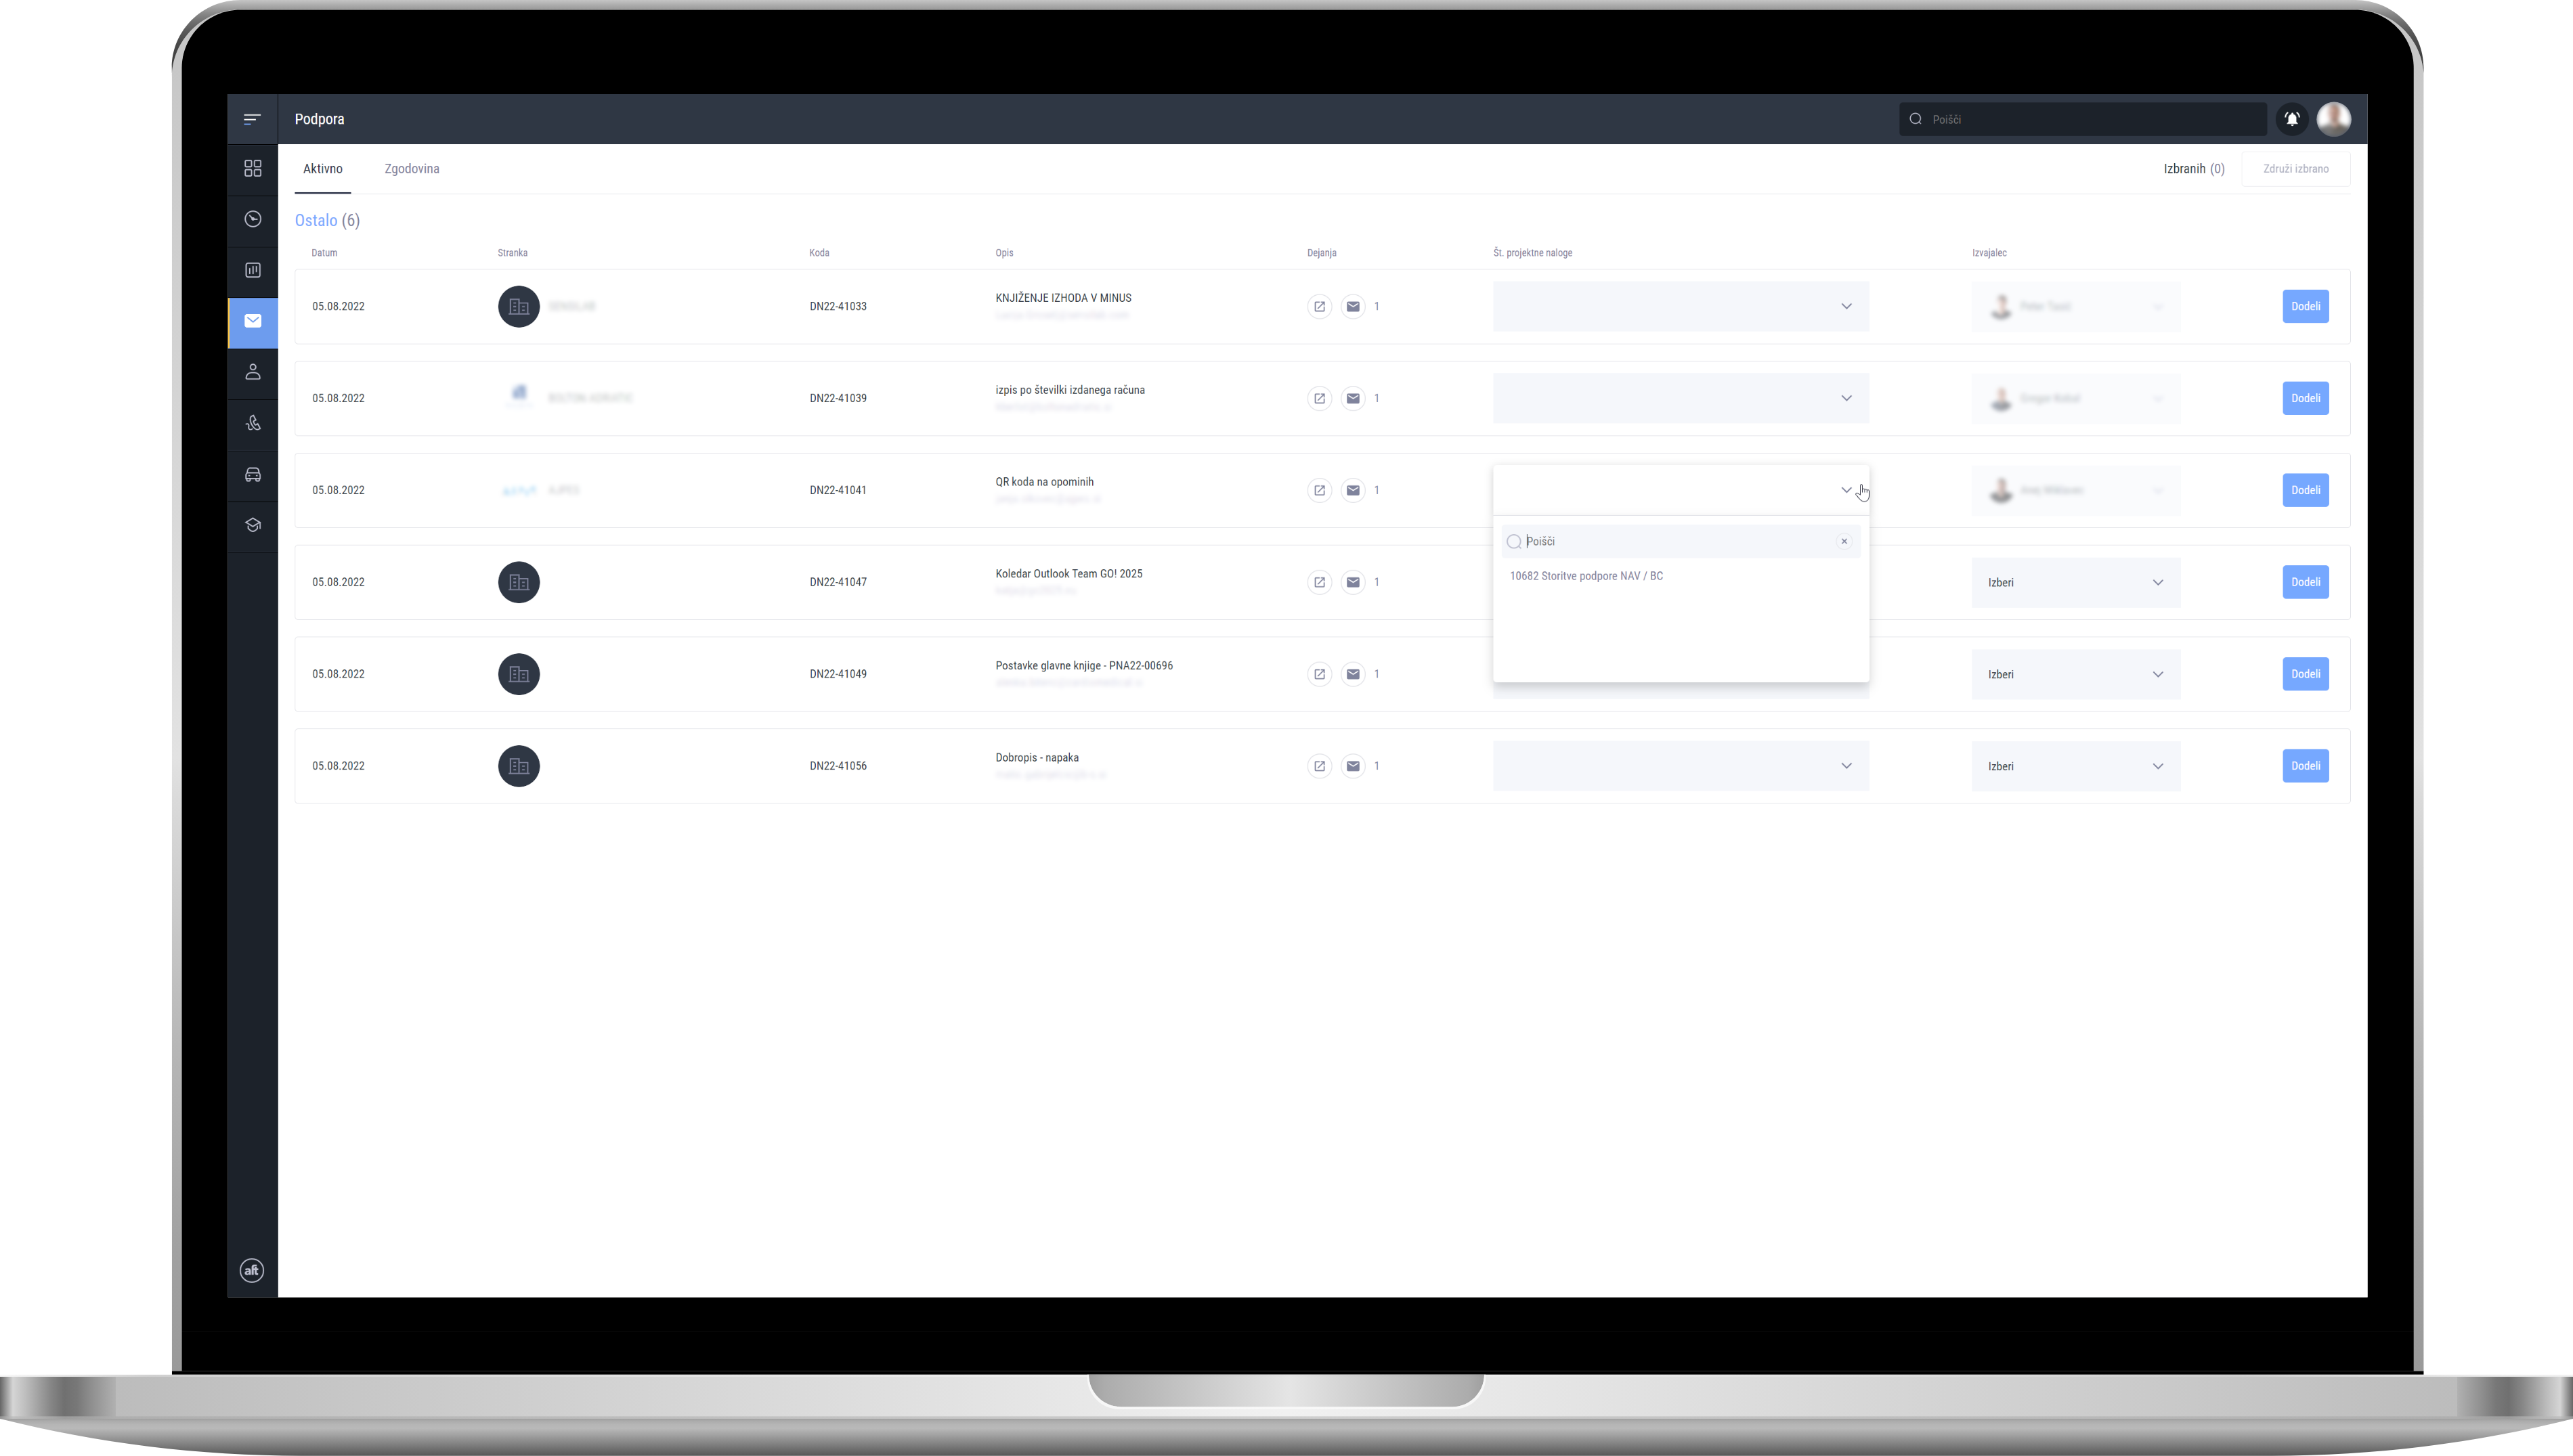Open the clock icon in sidebar

click(253, 219)
